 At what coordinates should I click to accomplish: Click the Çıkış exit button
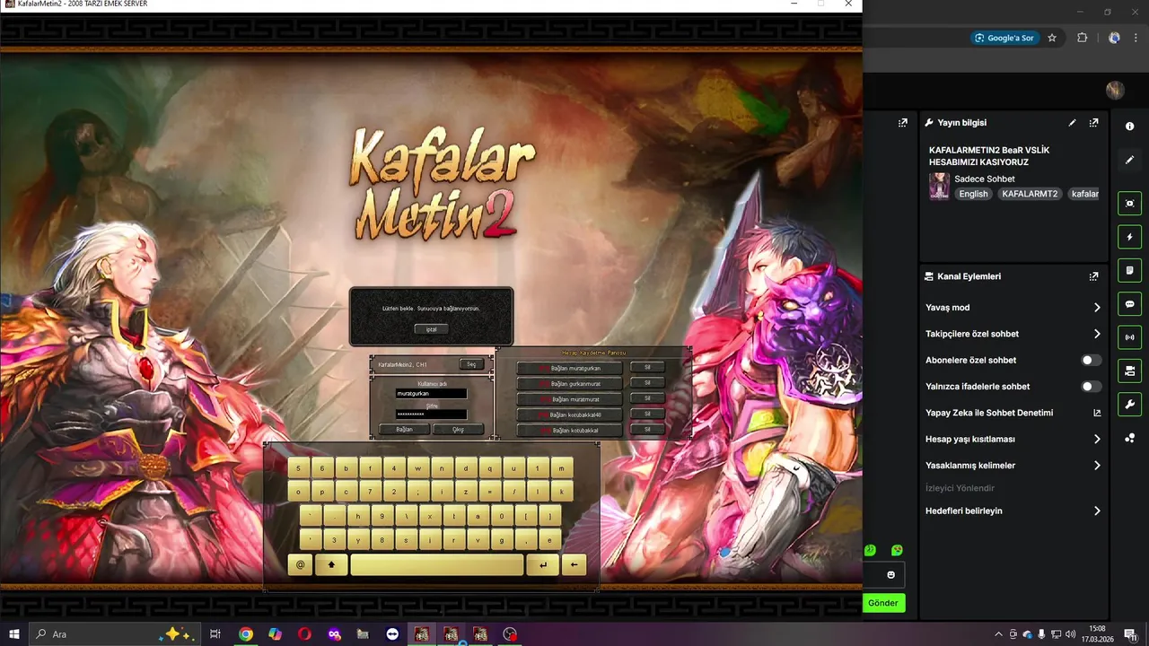tap(458, 430)
